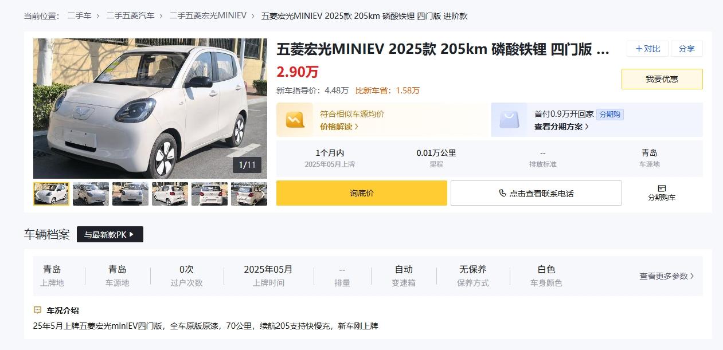The image size is (723, 350).
Task: Click the 分享 share button
Action: coord(686,49)
